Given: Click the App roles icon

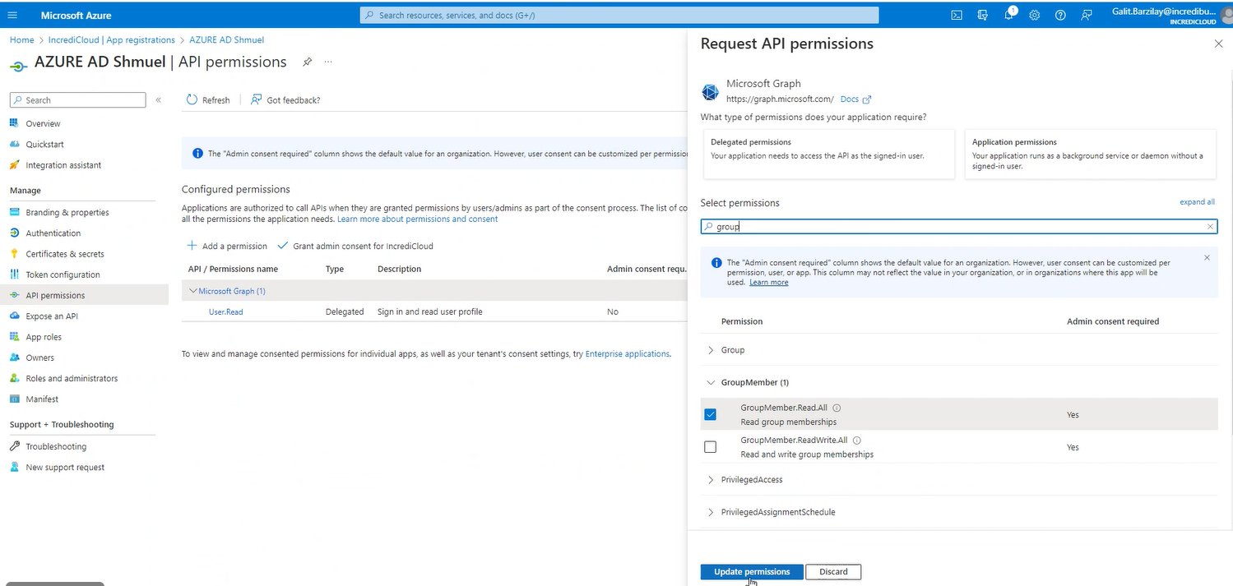Looking at the screenshot, I should pos(15,336).
